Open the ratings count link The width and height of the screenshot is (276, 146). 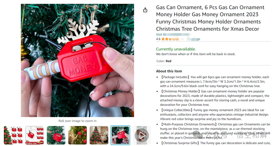point(193,39)
